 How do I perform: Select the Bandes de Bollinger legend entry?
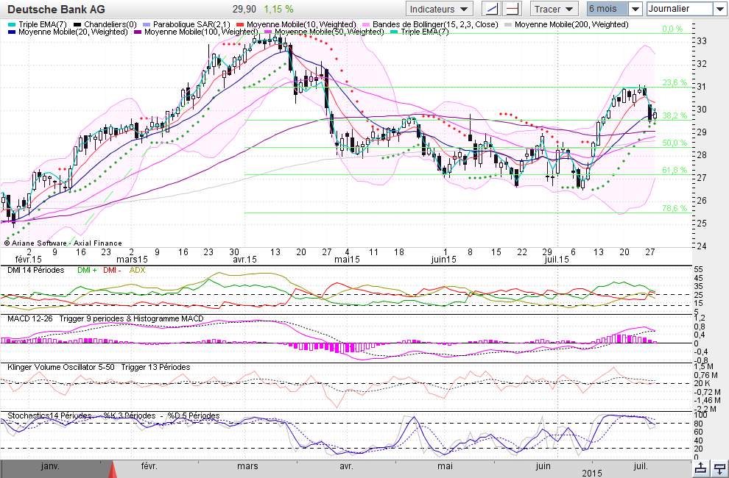point(430,24)
